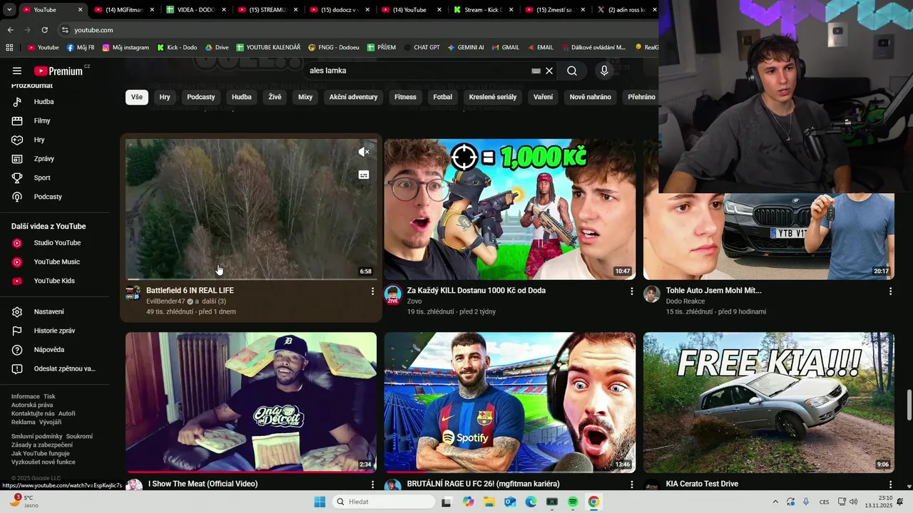
Task: Click the Vyzkoušet nové funkce footer link
Action: point(44,462)
